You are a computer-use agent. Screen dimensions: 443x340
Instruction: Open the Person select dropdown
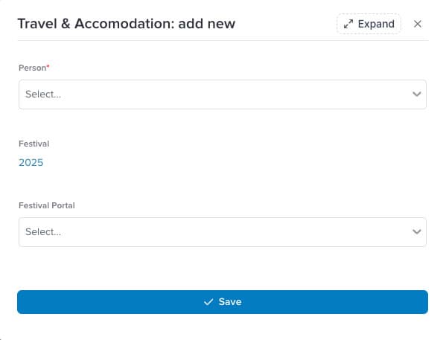coord(223,94)
